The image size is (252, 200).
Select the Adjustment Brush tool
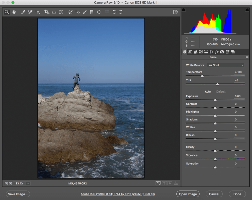84,12
